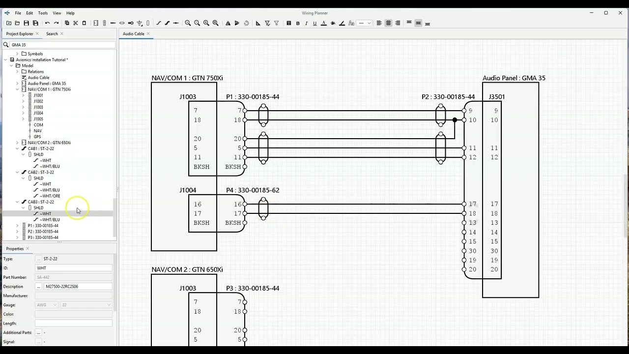Image resolution: width=629 pixels, height=354 pixels.
Task: Click the Save icon in the toolbar
Action: click(27, 23)
